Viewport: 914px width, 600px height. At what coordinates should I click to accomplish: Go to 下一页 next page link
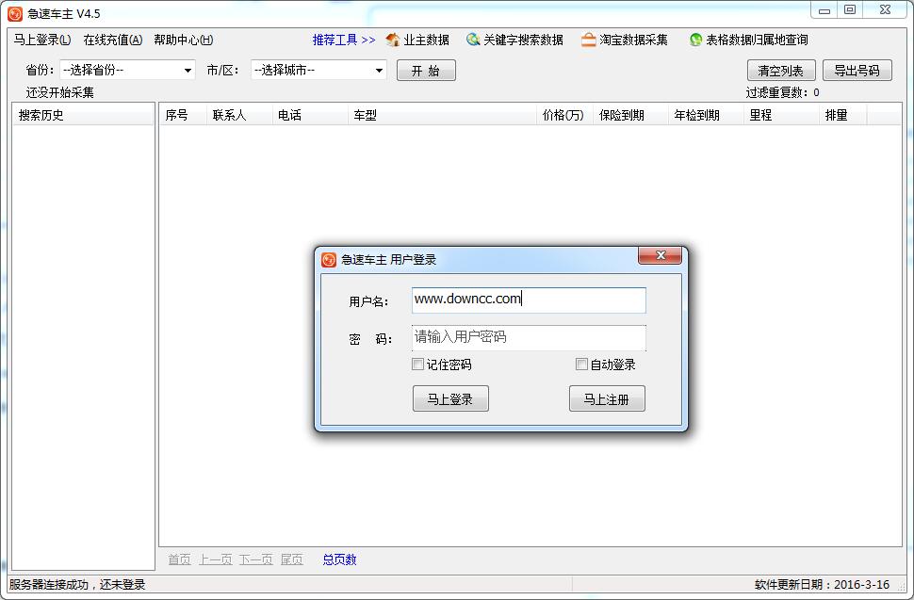(256, 559)
